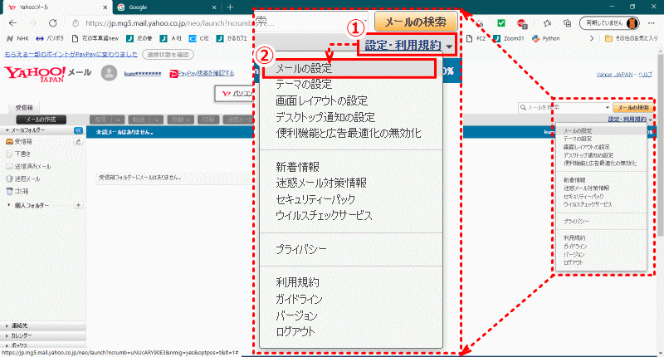Collapse the folder pane with double-chevron icon

pyautogui.click(x=78, y=130)
